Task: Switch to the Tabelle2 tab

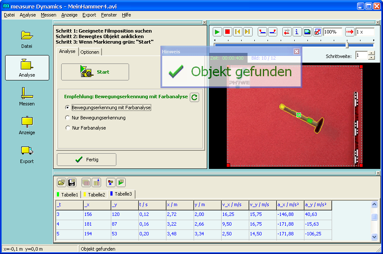Action: point(94,195)
